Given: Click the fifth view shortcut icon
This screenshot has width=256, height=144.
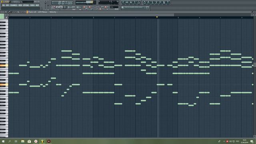Looking at the screenshot, I should pyautogui.click(x=138, y=2).
